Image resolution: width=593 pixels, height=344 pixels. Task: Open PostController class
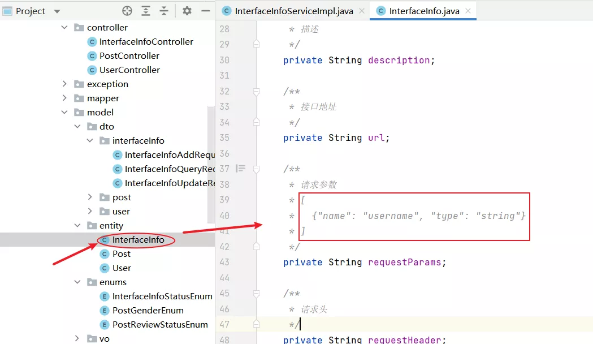click(x=129, y=55)
